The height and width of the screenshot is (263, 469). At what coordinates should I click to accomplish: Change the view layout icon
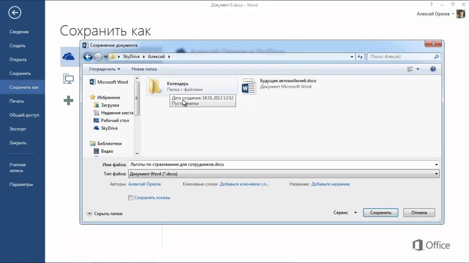pyautogui.click(x=410, y=69)
